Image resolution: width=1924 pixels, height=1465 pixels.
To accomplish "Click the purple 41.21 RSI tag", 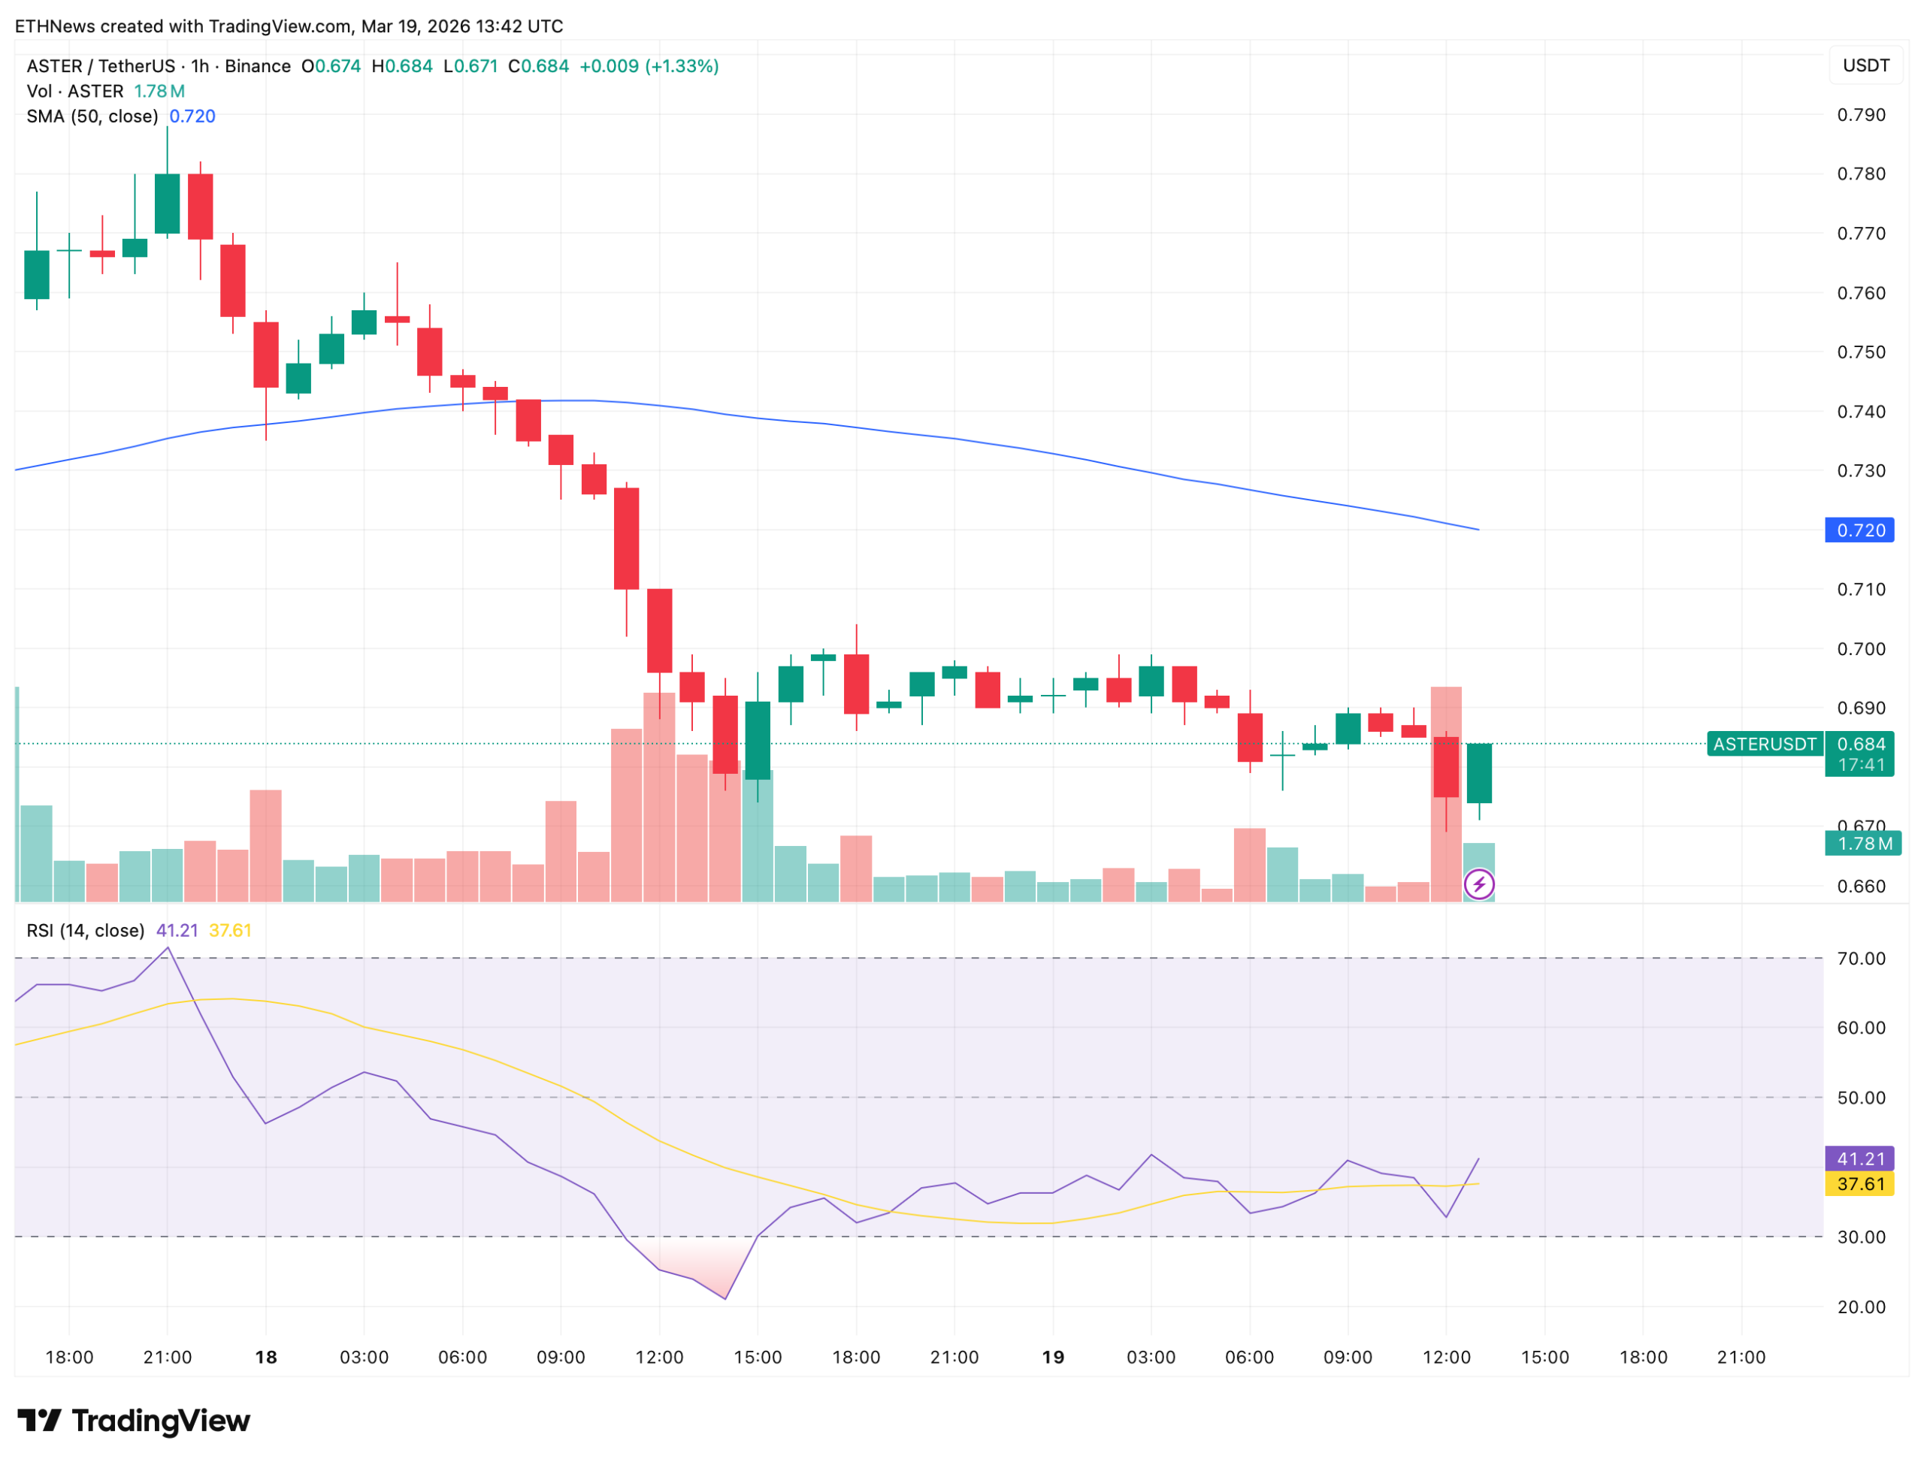I will [x=1859, y=1159].
